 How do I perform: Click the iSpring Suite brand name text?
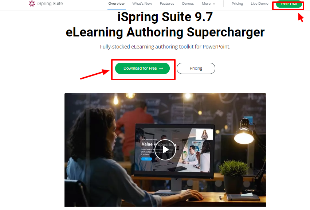50,4
